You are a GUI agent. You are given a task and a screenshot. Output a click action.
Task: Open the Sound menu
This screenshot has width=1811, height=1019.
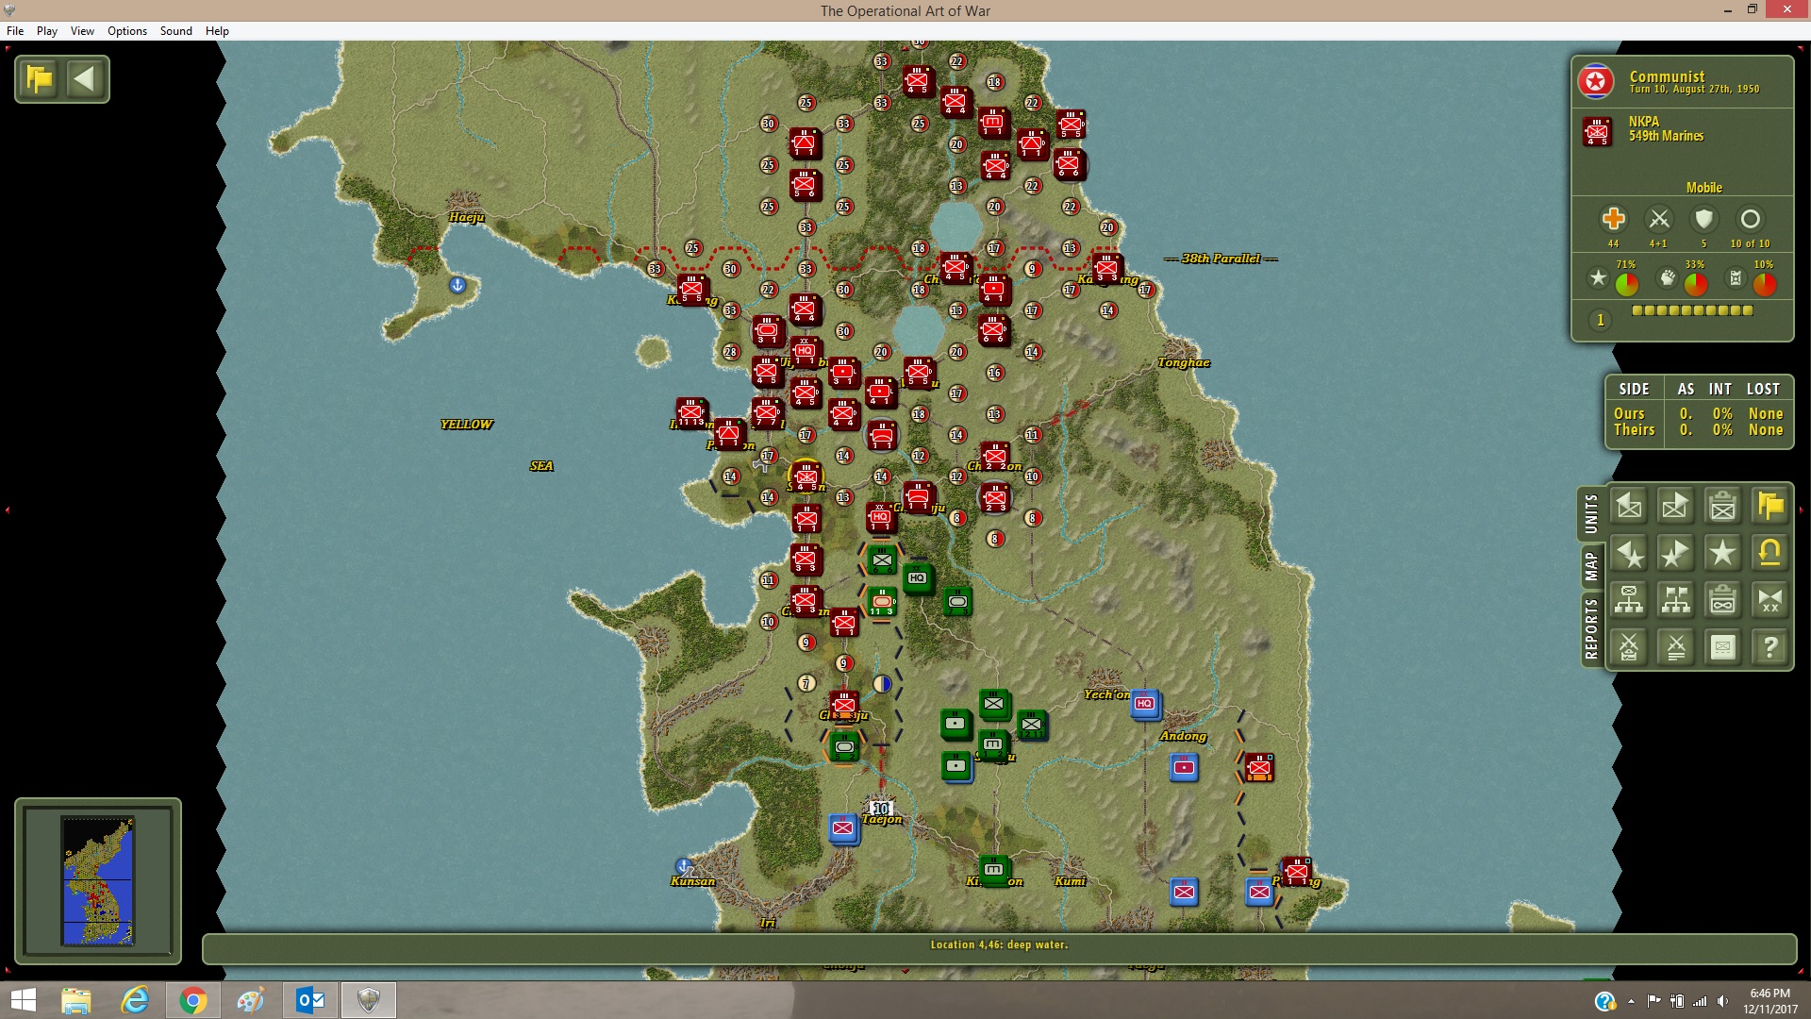pos(176,31)
